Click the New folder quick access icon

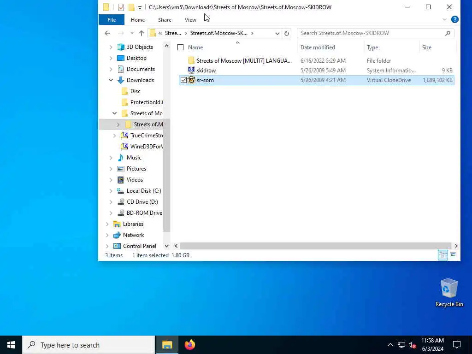pos(131,7)
